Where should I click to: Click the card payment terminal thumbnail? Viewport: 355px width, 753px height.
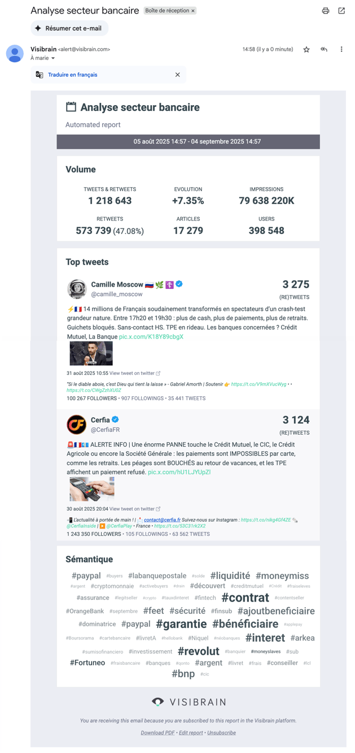pos(92,489)
